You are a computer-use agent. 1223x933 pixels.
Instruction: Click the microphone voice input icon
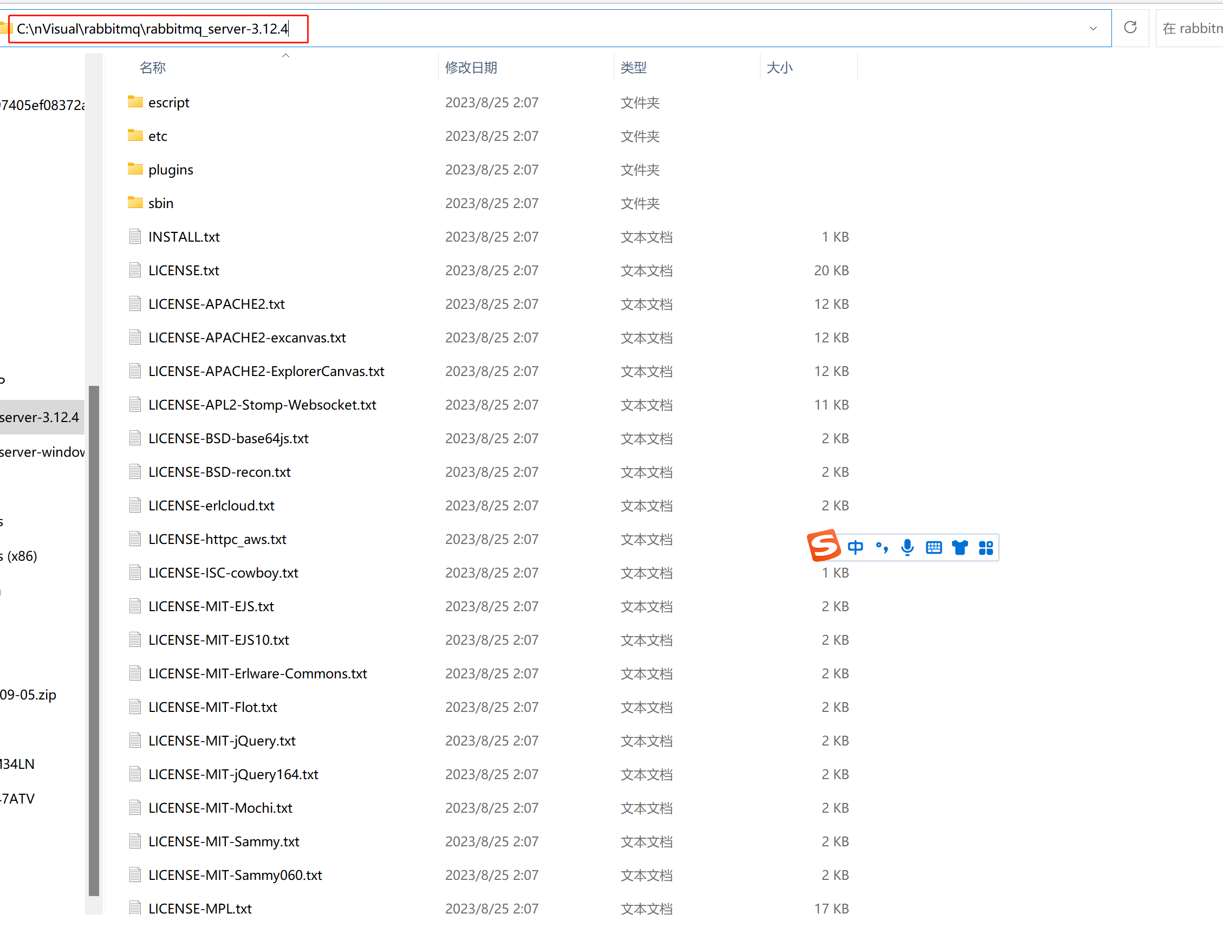[x=907, y=548]
